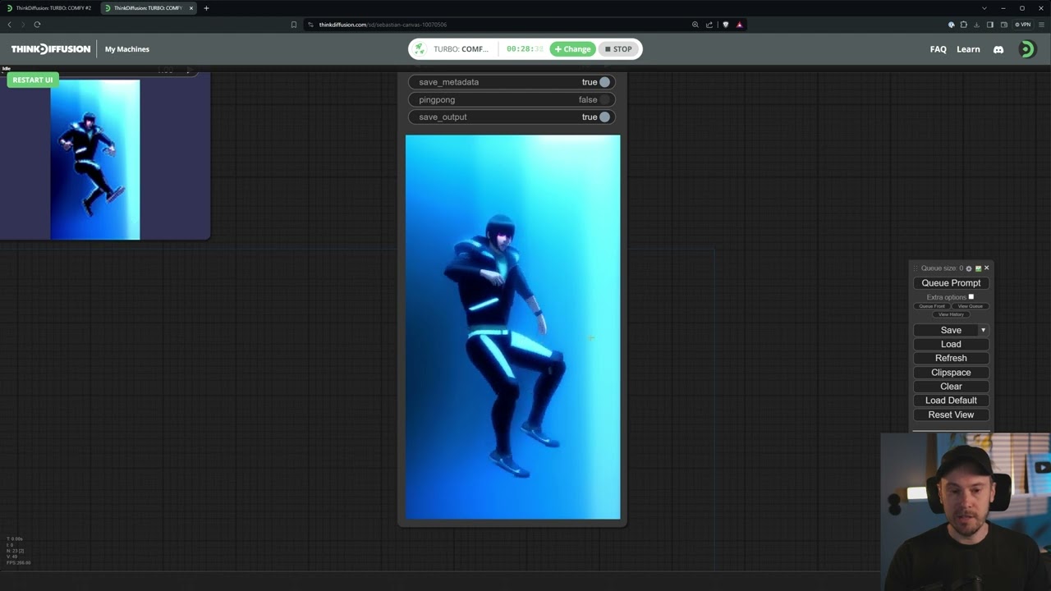Open the Brave shields icon

[725, 25]
